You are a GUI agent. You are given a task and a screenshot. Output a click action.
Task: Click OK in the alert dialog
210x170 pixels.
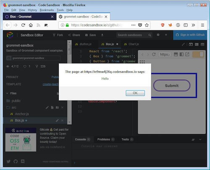point(135,93)
